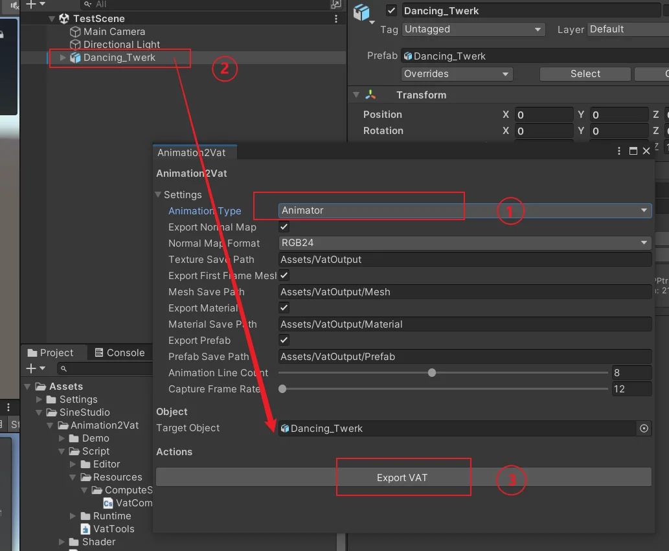
Task: Open the TestScene three-dot options menu
Action: tap(335, 19)
